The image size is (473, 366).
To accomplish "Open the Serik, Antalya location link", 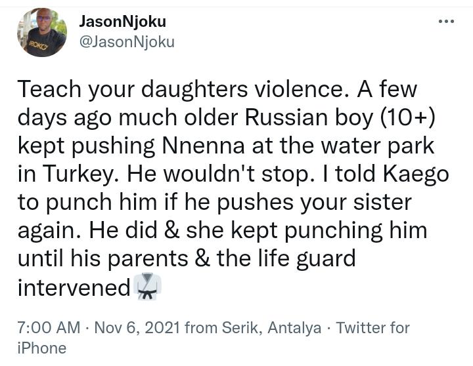I will [x=271, y=327].
